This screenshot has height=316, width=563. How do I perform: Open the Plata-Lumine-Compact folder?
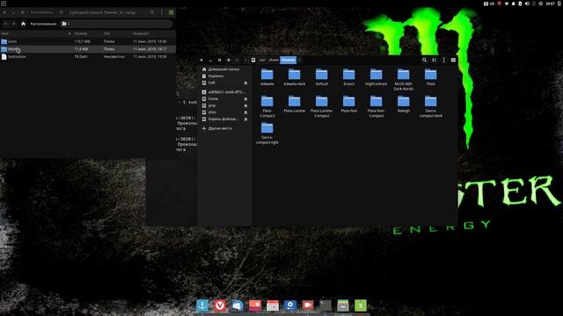[321, 106]
